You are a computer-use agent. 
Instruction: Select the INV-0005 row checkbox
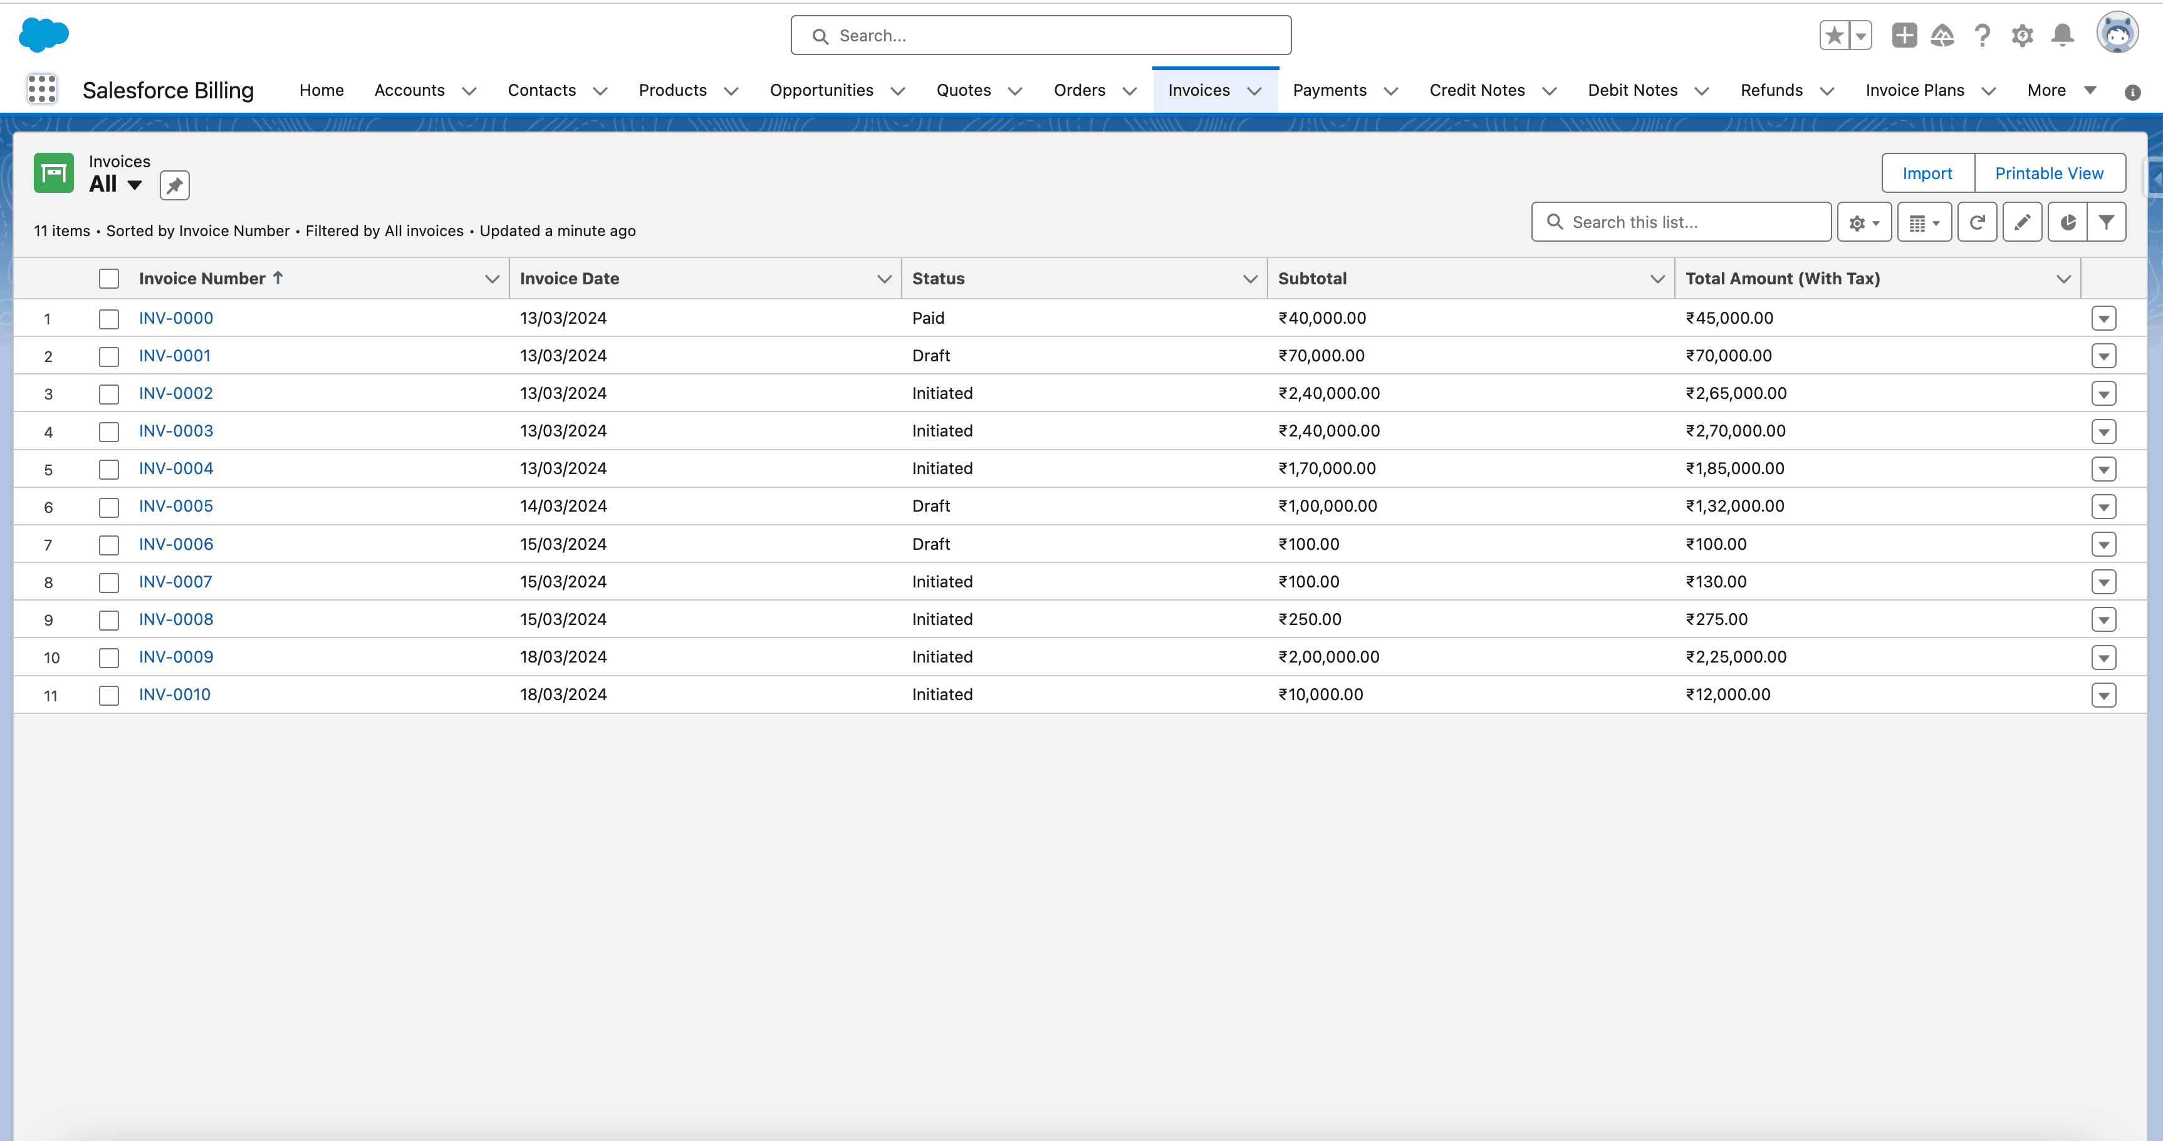[x=109, y=507]
